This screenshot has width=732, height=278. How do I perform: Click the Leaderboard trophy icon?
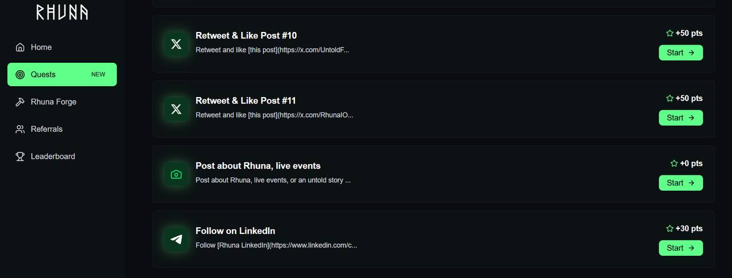coord(20,157)
